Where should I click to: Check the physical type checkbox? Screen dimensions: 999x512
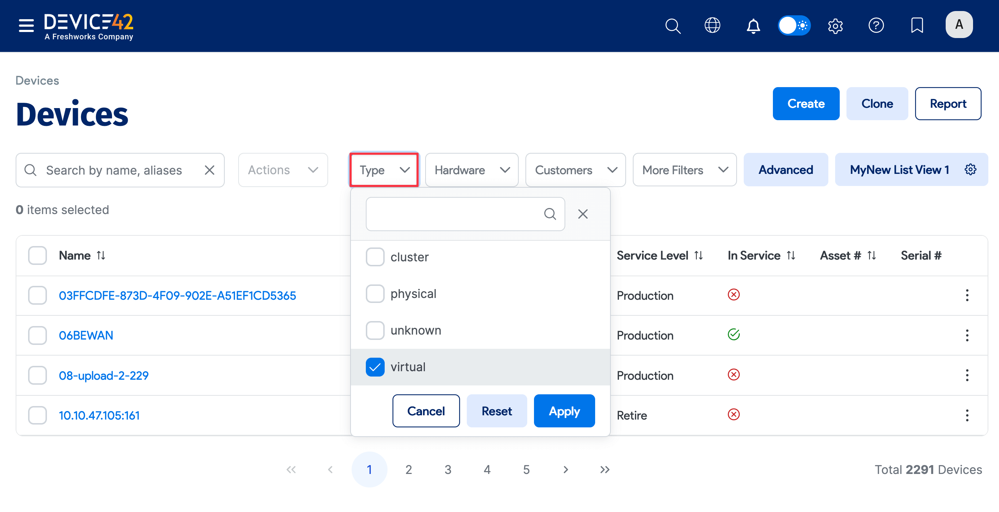pyautogui.click(x=375, y=294)
